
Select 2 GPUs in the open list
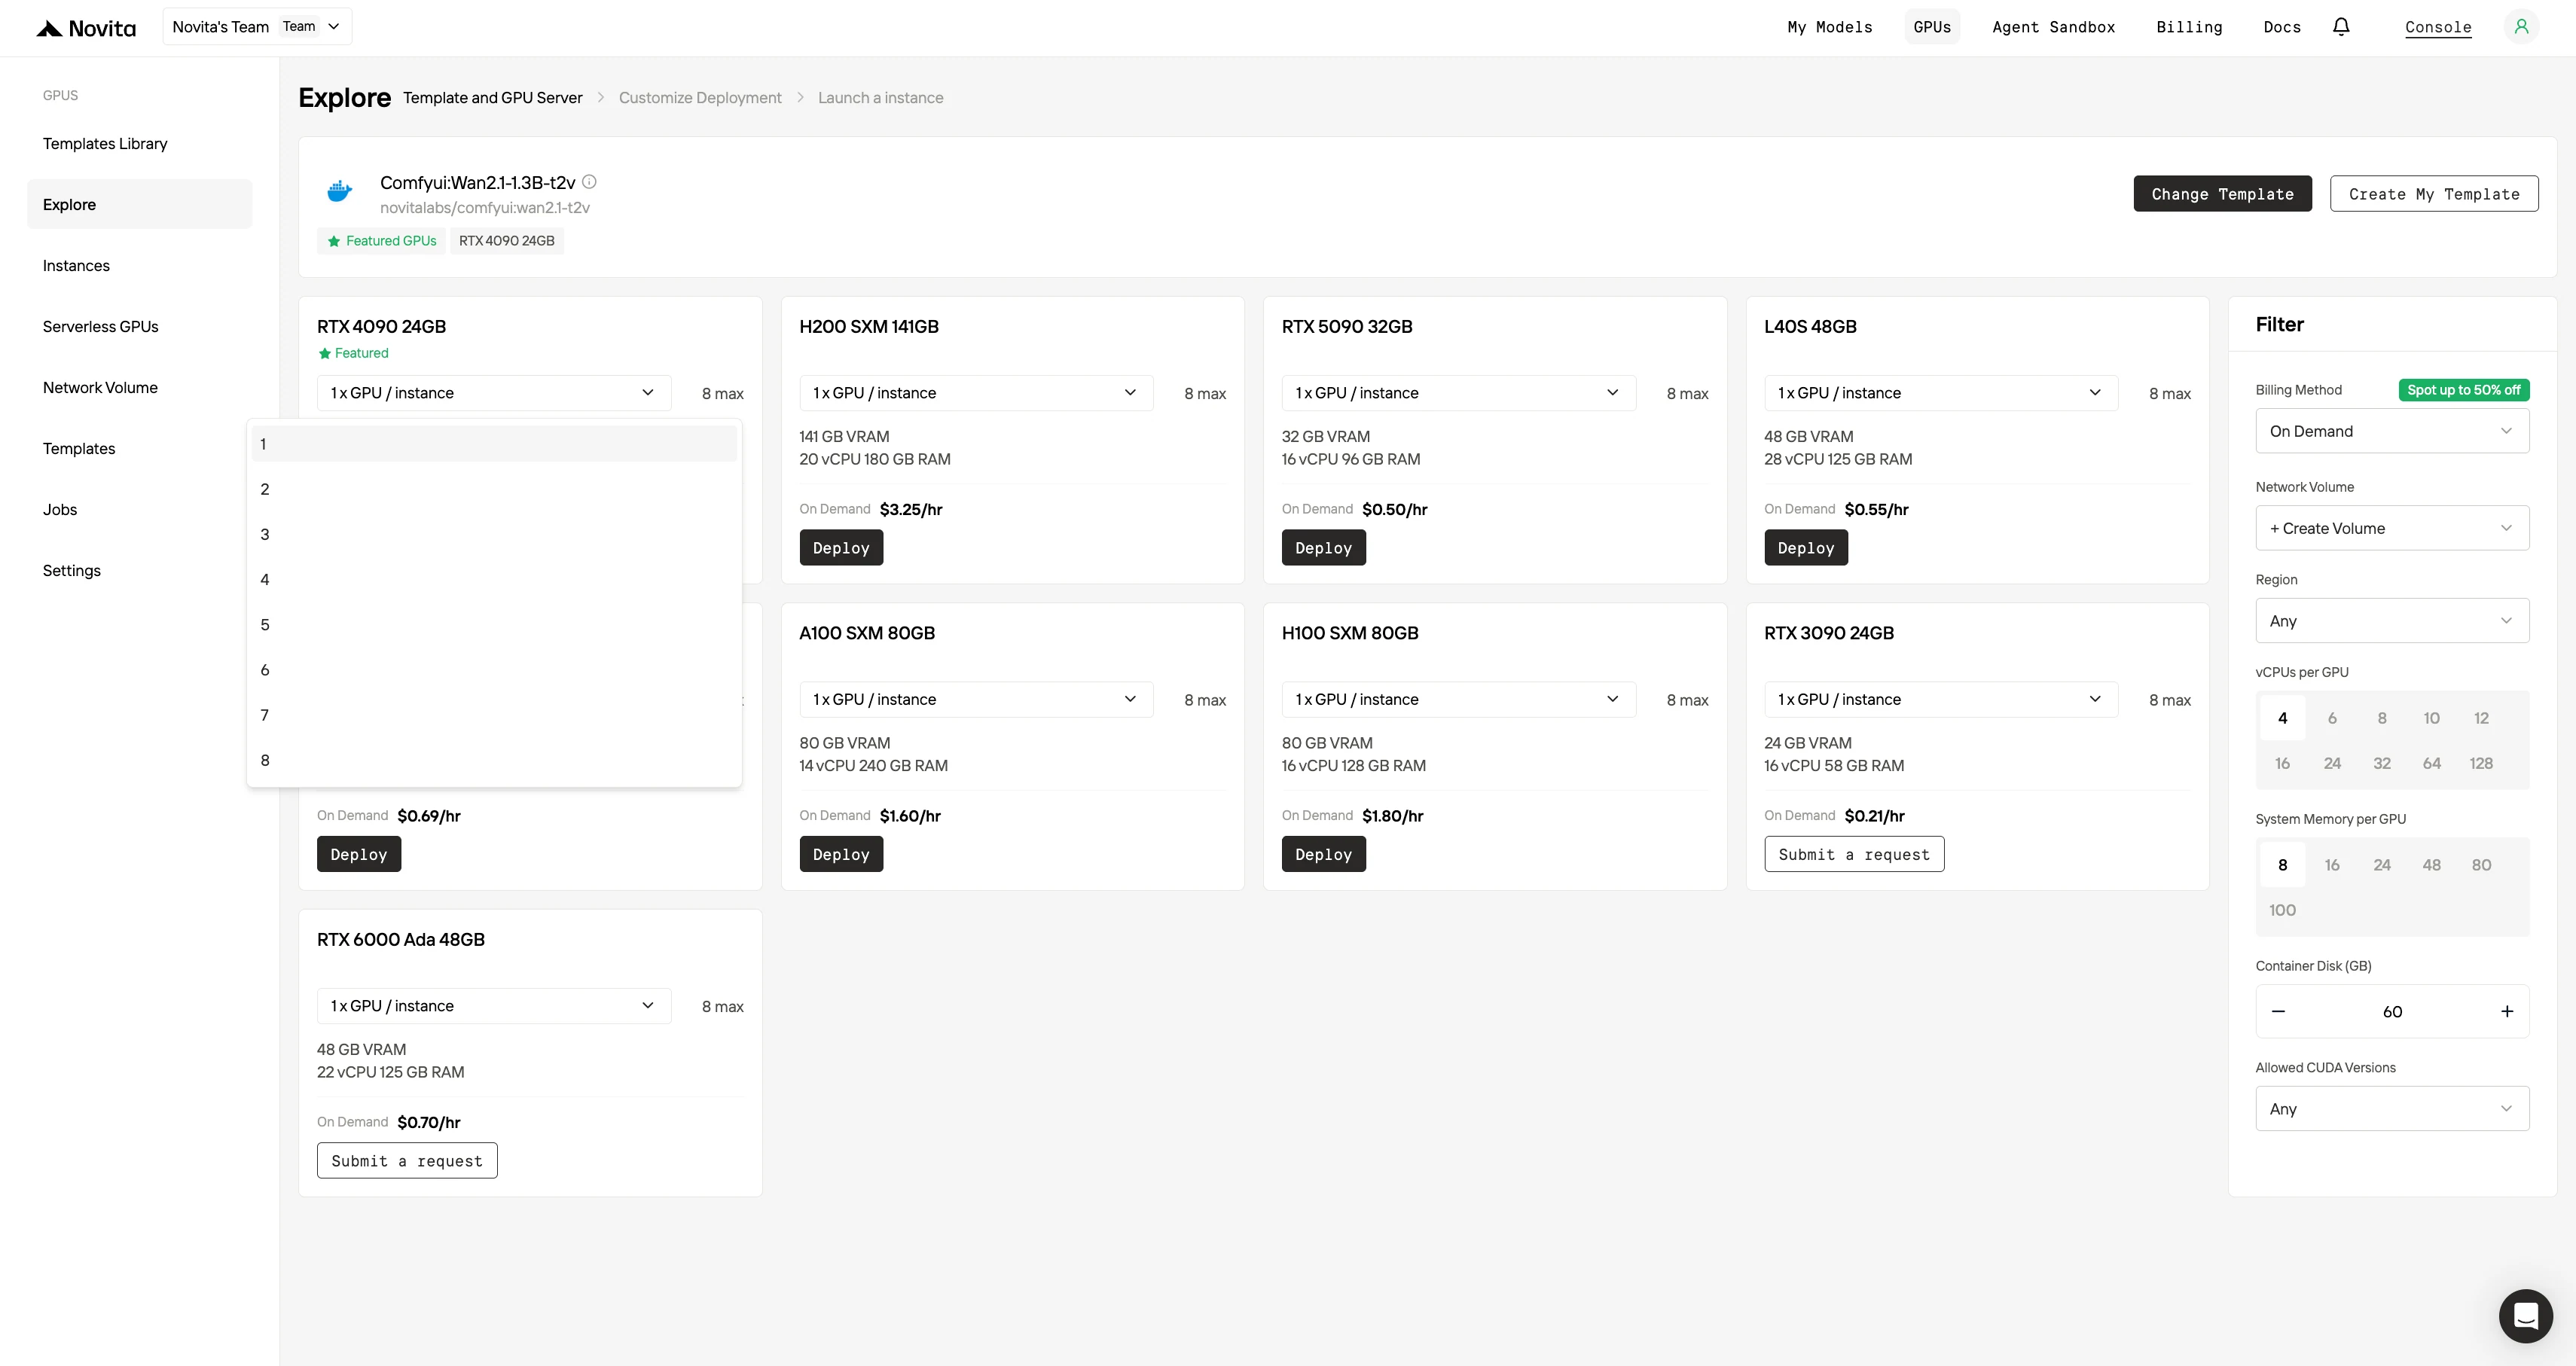click(x=494, y=489)
